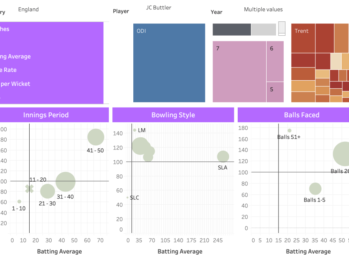Click the blue ODI format bar
Image resolution: width=349 pixels, height=262 pixels.
169,63
